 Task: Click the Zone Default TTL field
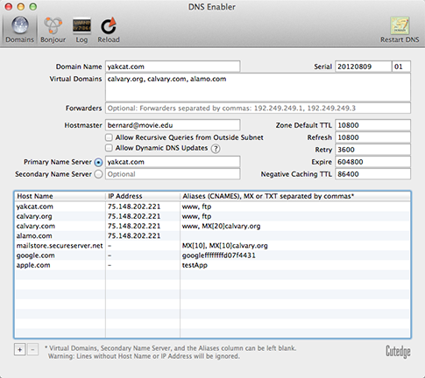372,125
